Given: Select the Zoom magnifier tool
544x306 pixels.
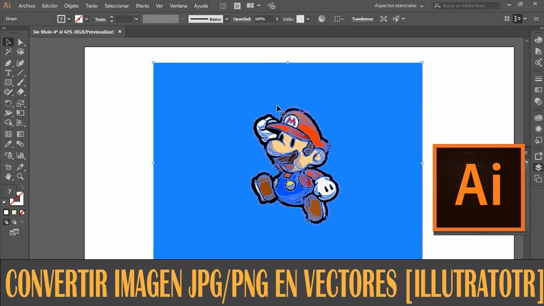Looking at the screenshot, I should (20, 176).
